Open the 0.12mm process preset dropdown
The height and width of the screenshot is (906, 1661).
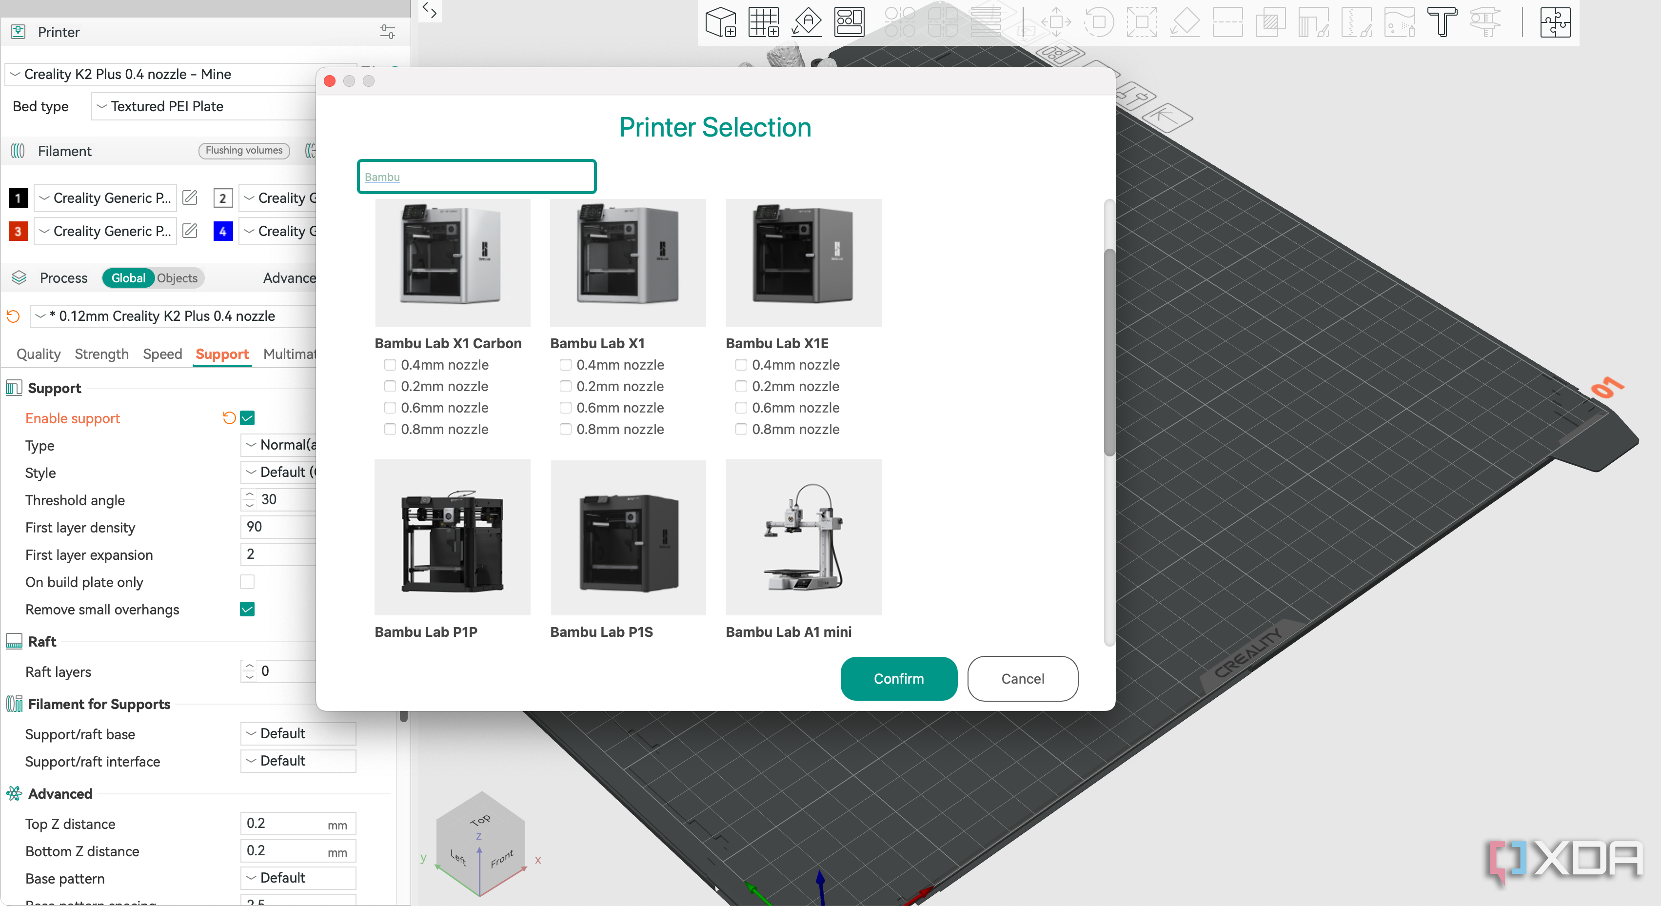click(x=173, y=316)
